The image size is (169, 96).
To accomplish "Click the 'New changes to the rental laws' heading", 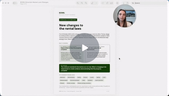I will [x=71, y=27].
